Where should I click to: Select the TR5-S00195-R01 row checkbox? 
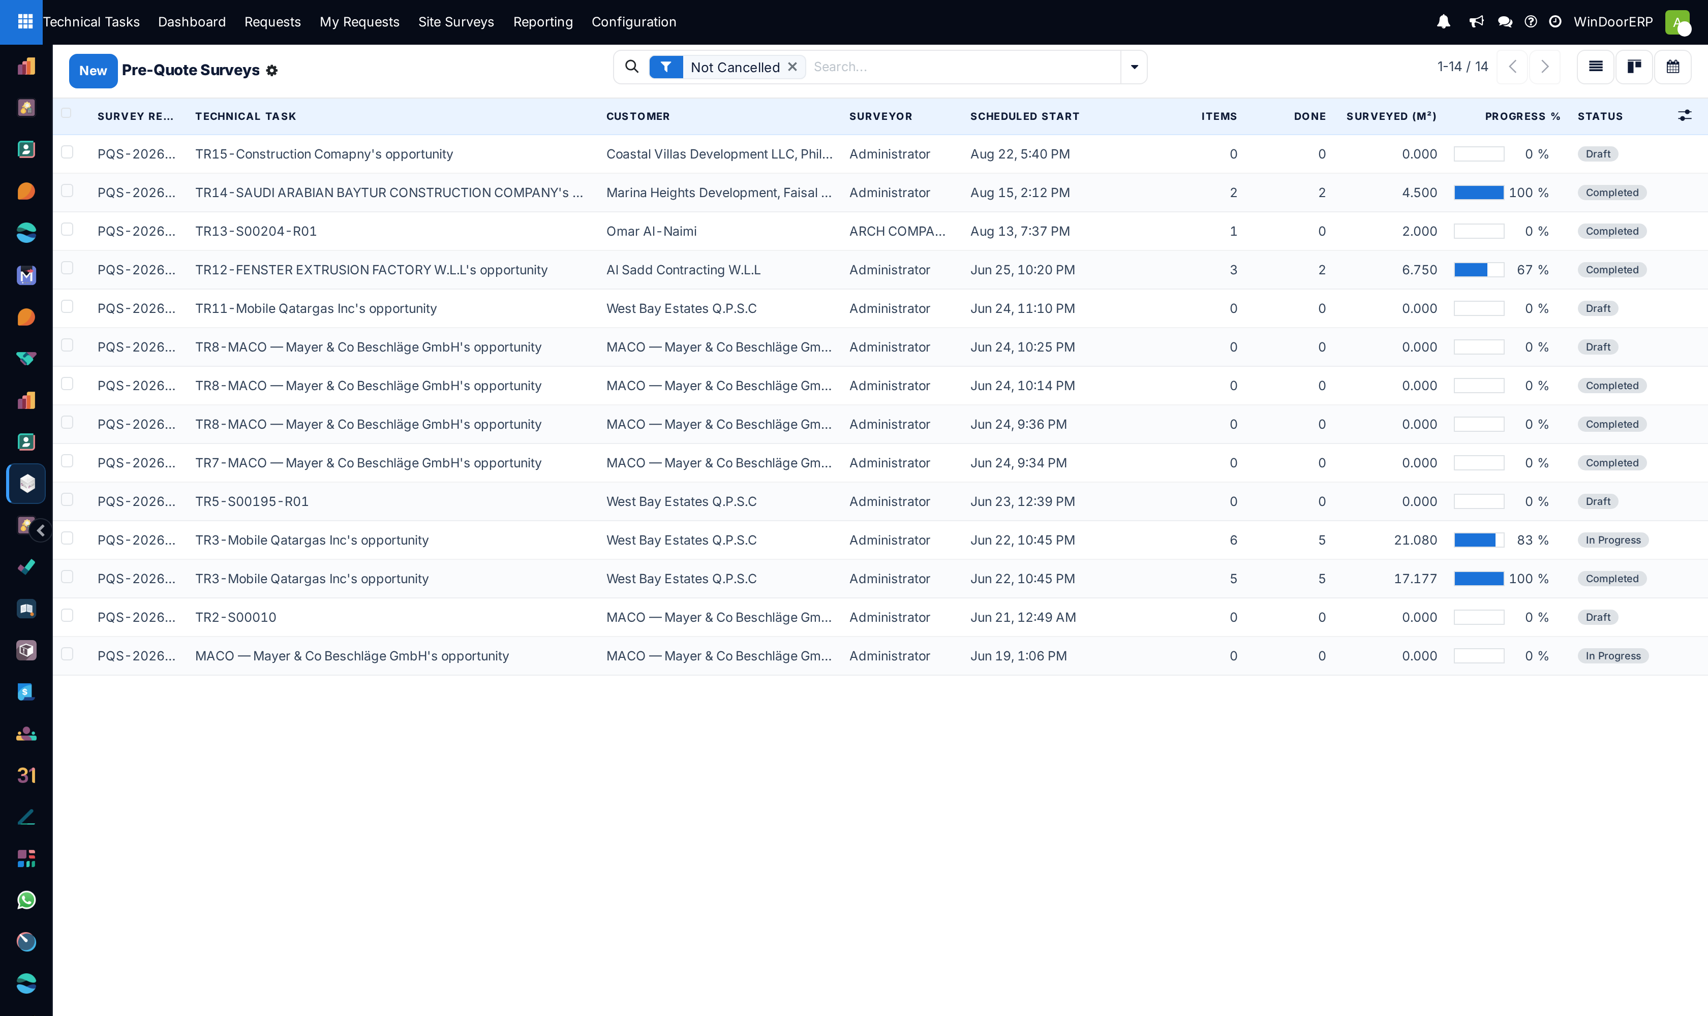pyautogui.click(x=67, y=500)
